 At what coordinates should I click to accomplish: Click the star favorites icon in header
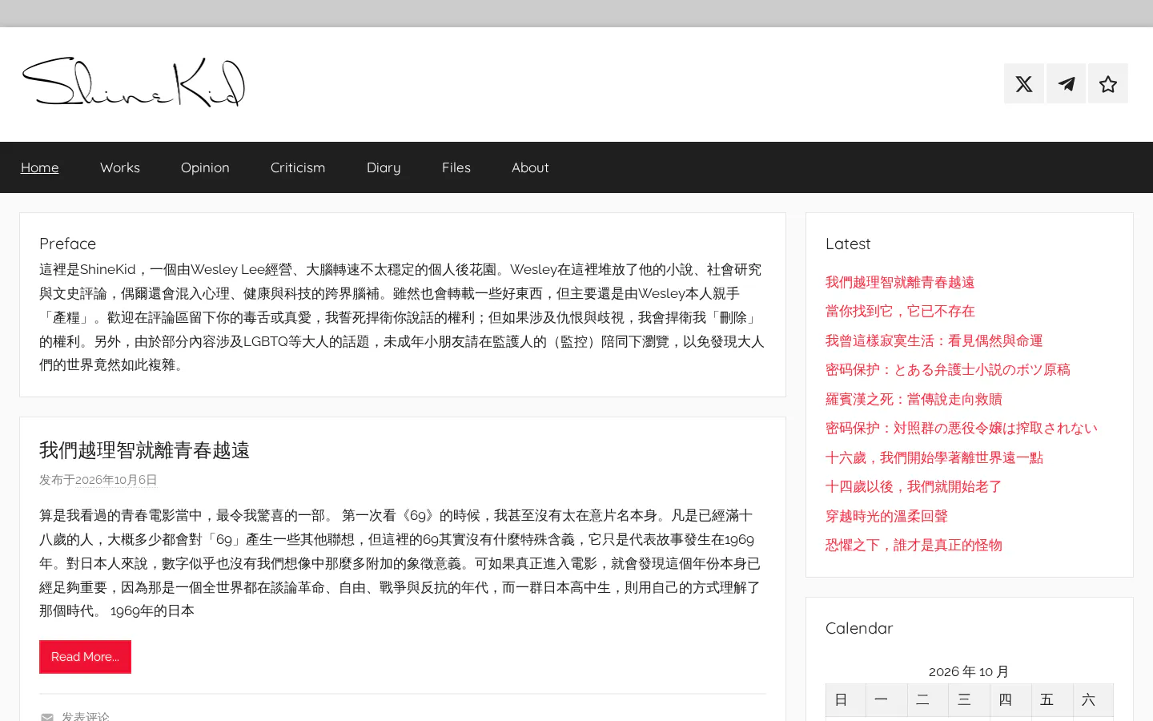pos(1108,83)
